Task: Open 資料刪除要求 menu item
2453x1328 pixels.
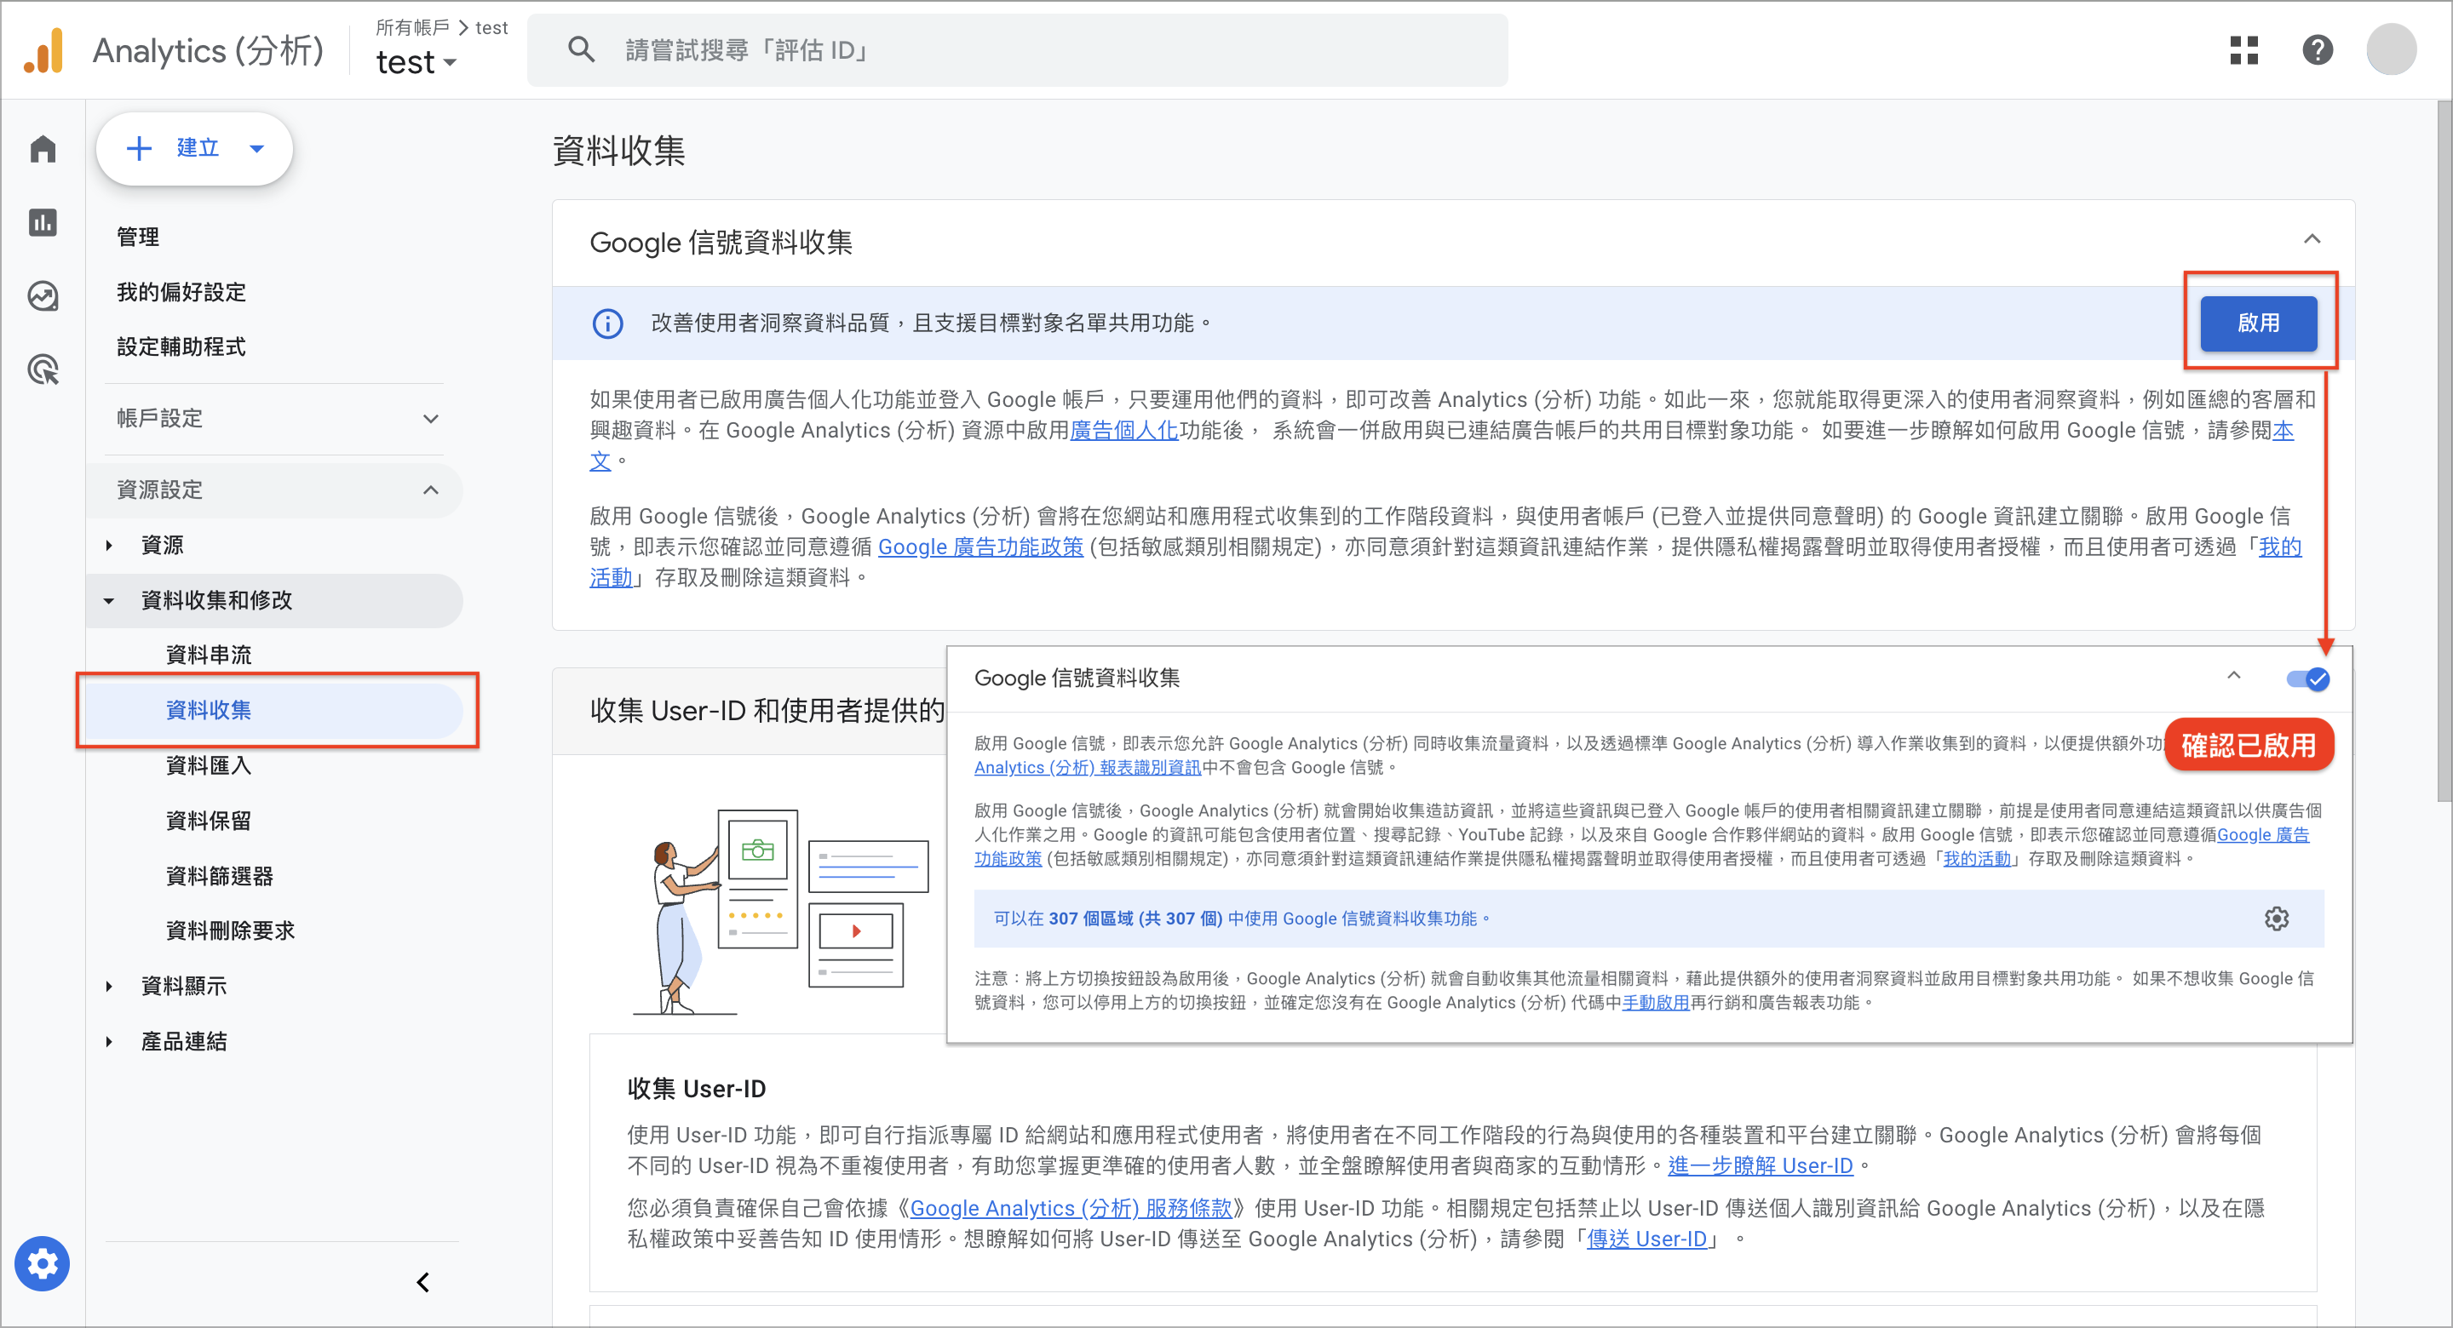Action: tap(231, 931)
